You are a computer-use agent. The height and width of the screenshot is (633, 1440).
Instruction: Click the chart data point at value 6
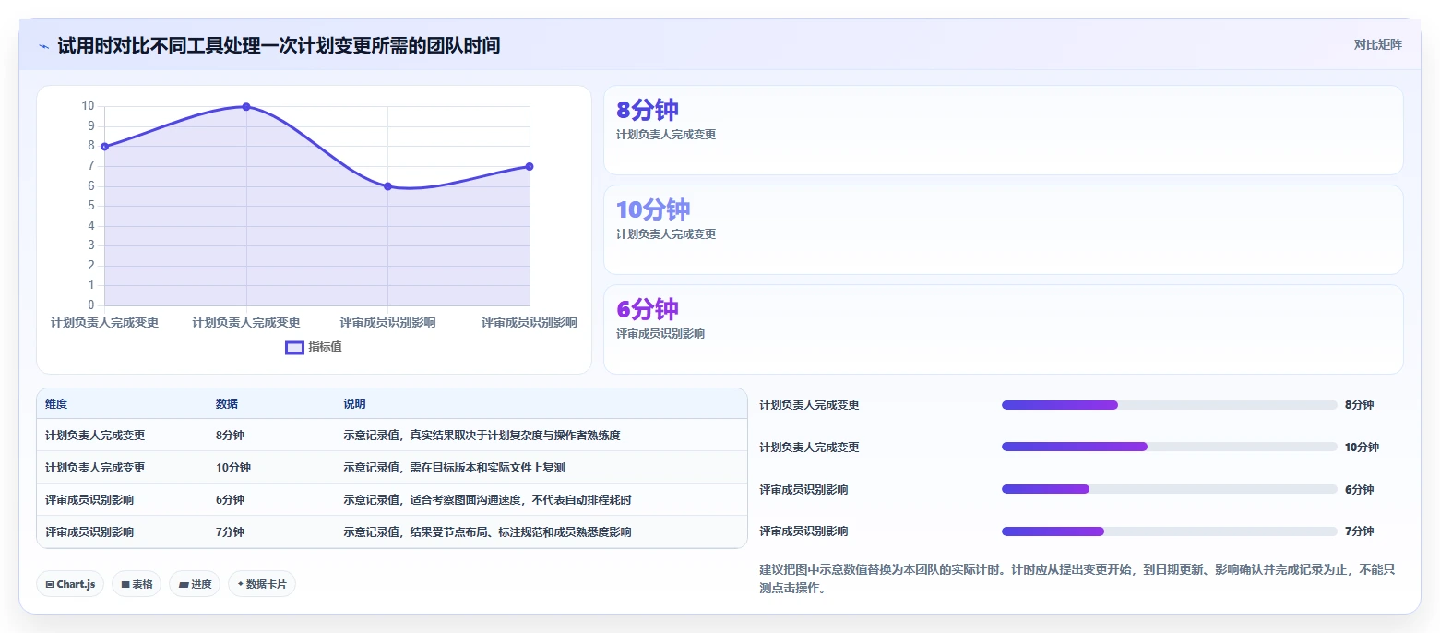click(387, 186)
